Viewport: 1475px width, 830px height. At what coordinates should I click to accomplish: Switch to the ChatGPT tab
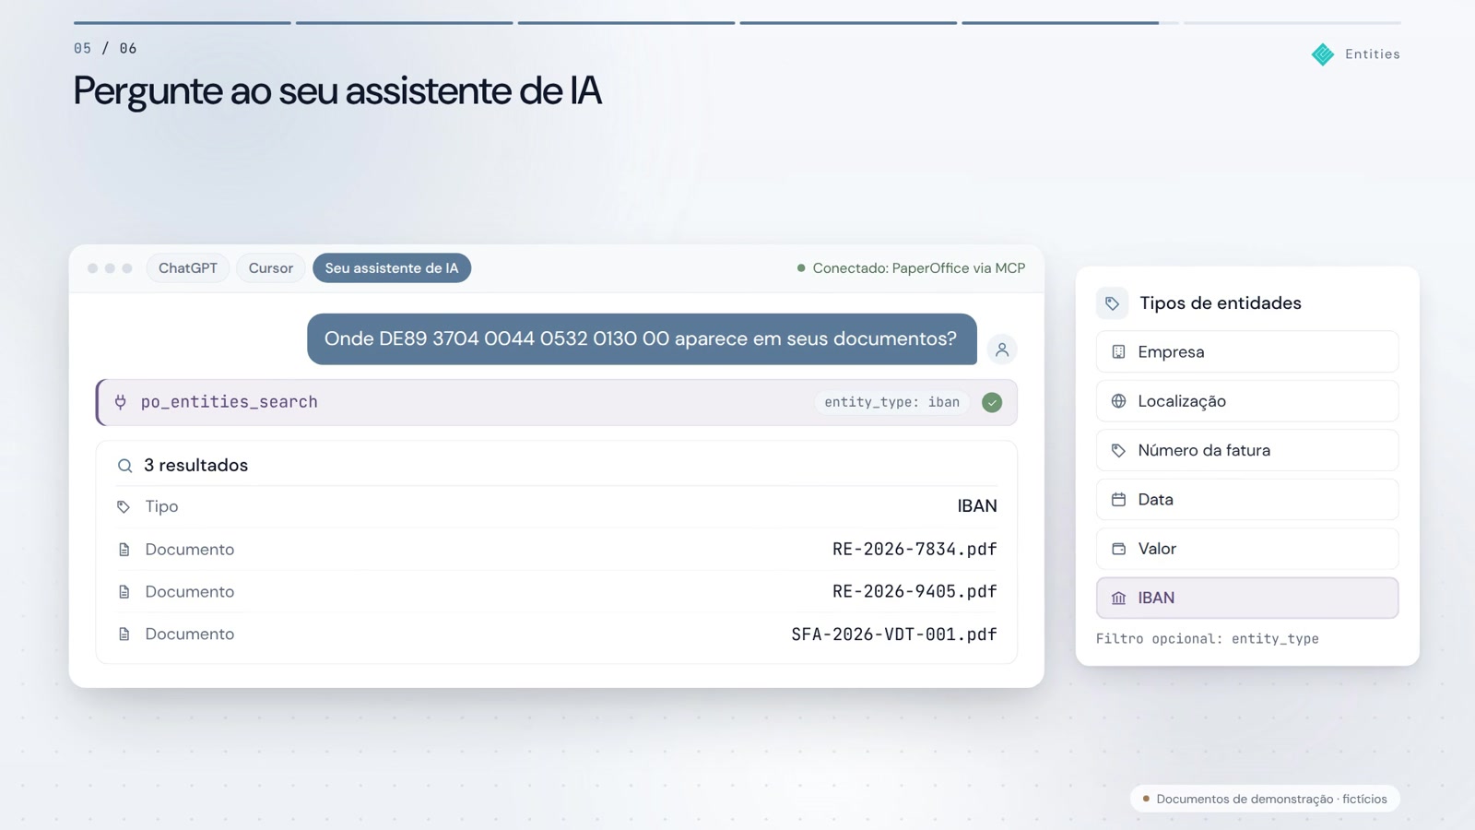[188, 268]
